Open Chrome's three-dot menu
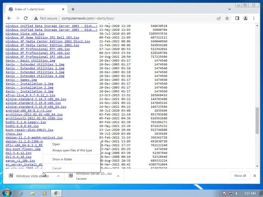Viewport: 263px width, 197px height. tap(254, 18)
